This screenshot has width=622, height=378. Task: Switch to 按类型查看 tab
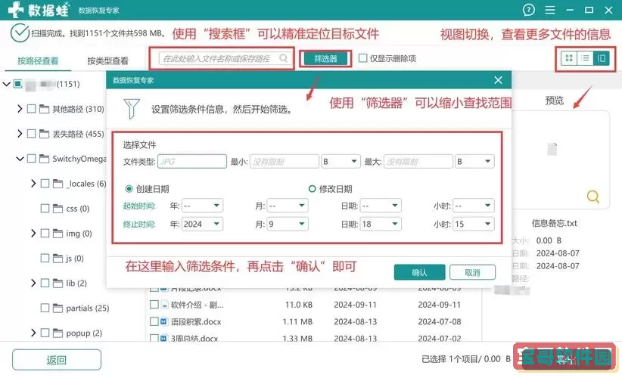point(108,60)
